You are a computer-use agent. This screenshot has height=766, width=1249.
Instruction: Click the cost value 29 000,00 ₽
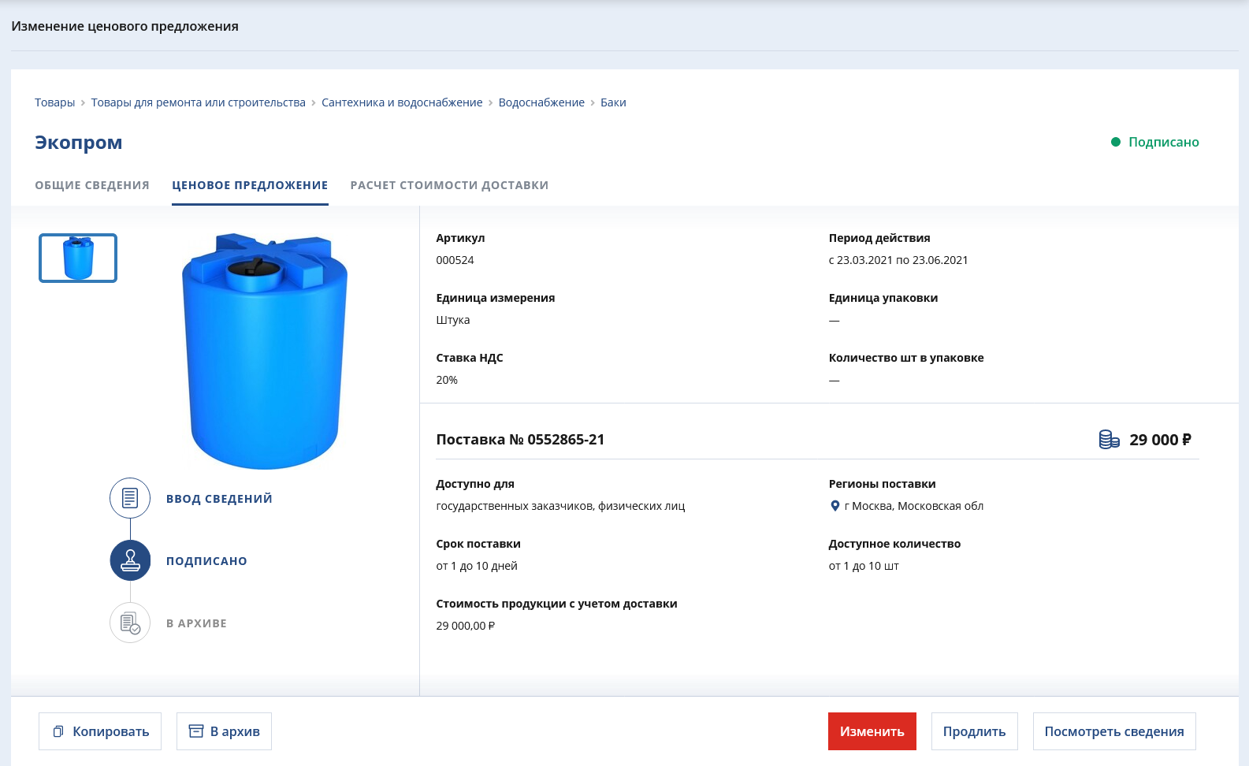[x=466, y=626]
